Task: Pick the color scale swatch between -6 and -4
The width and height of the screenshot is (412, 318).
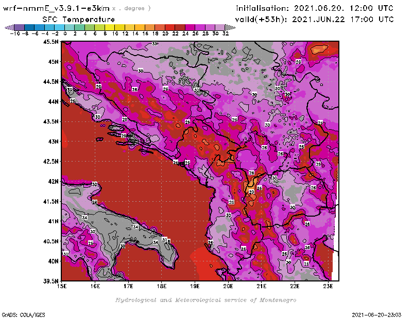Action: (x=40, y=27)
